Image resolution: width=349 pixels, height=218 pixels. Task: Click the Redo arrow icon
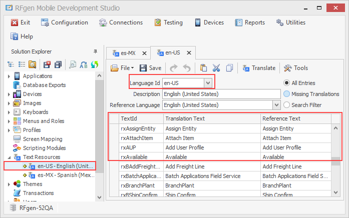point(174,68)
